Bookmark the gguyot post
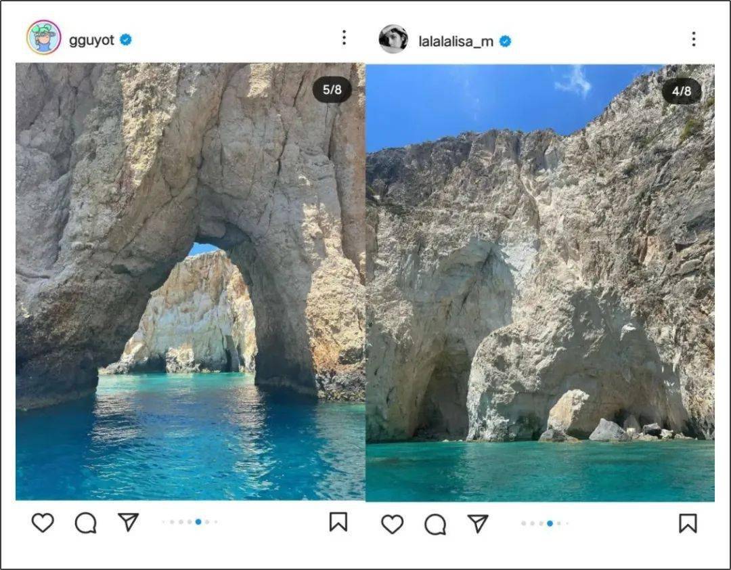 [x=338, y=522]
